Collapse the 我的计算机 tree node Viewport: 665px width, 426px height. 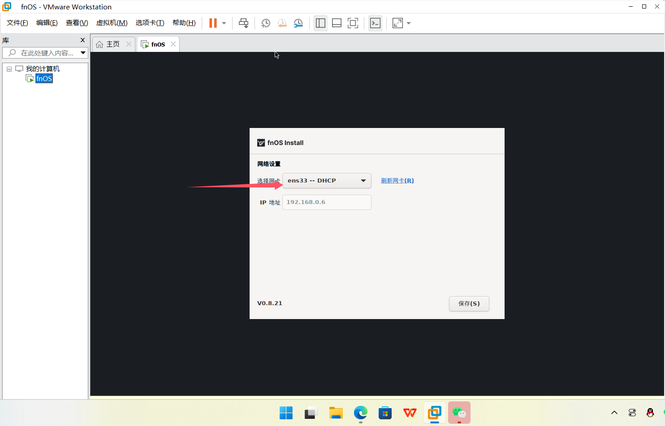[x=9, y=69]
